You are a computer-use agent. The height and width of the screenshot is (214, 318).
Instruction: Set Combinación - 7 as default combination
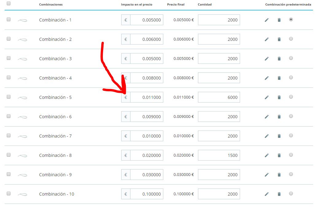(291, 135)
